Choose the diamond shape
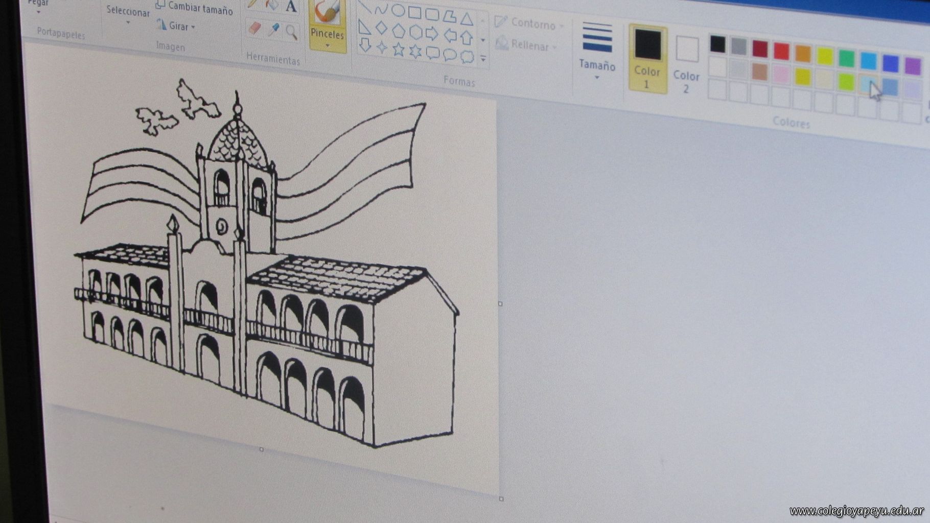This screenshot has height=523, width=930. coord(381,29)
